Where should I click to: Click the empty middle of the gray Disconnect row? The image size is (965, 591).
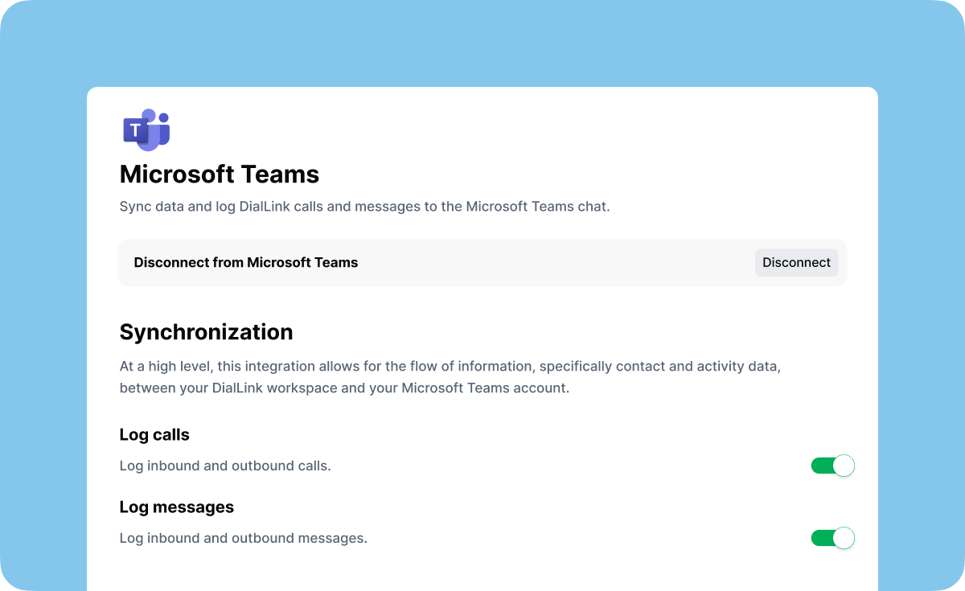(x=555, y=262)
